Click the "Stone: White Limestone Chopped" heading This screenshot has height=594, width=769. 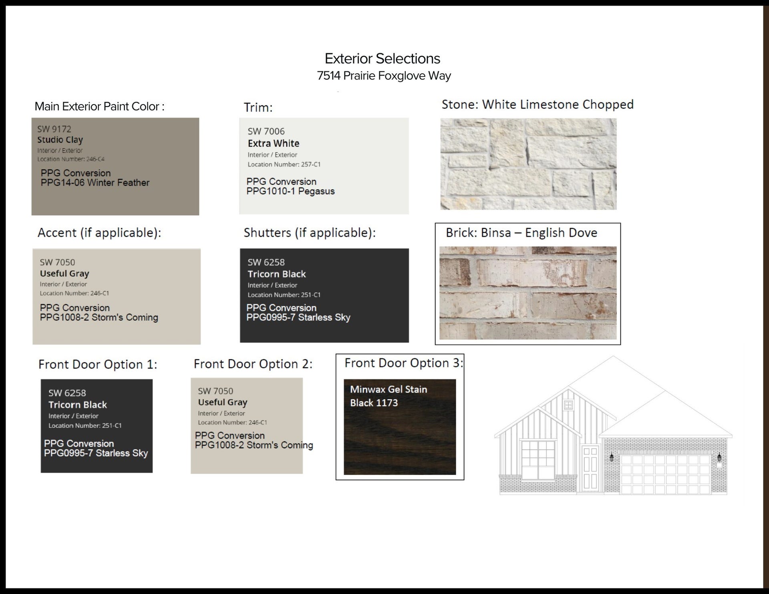click(537, 105)
